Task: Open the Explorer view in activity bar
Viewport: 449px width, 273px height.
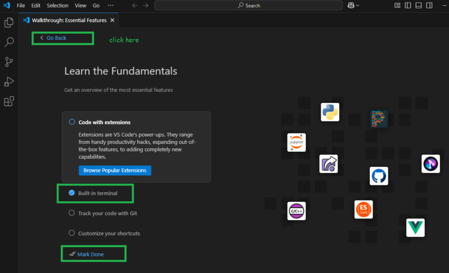Action: tap(9, 22)
